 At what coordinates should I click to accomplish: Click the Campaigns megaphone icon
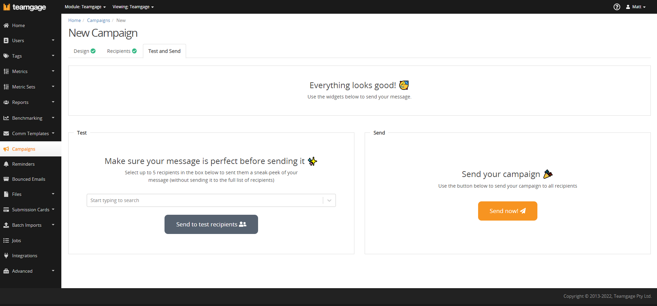pyautogui.click(x=6, y=149)
